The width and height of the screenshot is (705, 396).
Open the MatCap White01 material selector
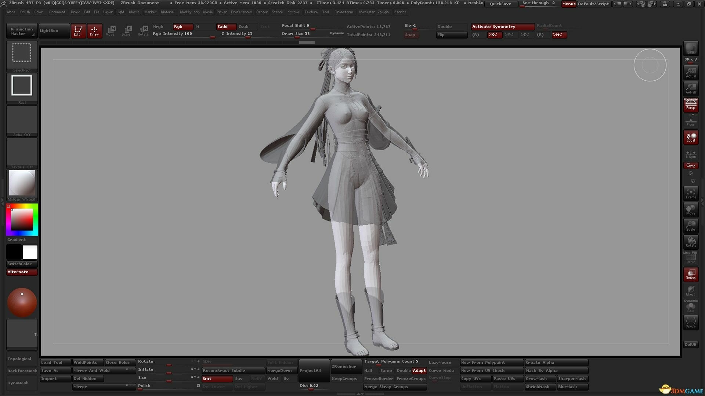[22, 185]
